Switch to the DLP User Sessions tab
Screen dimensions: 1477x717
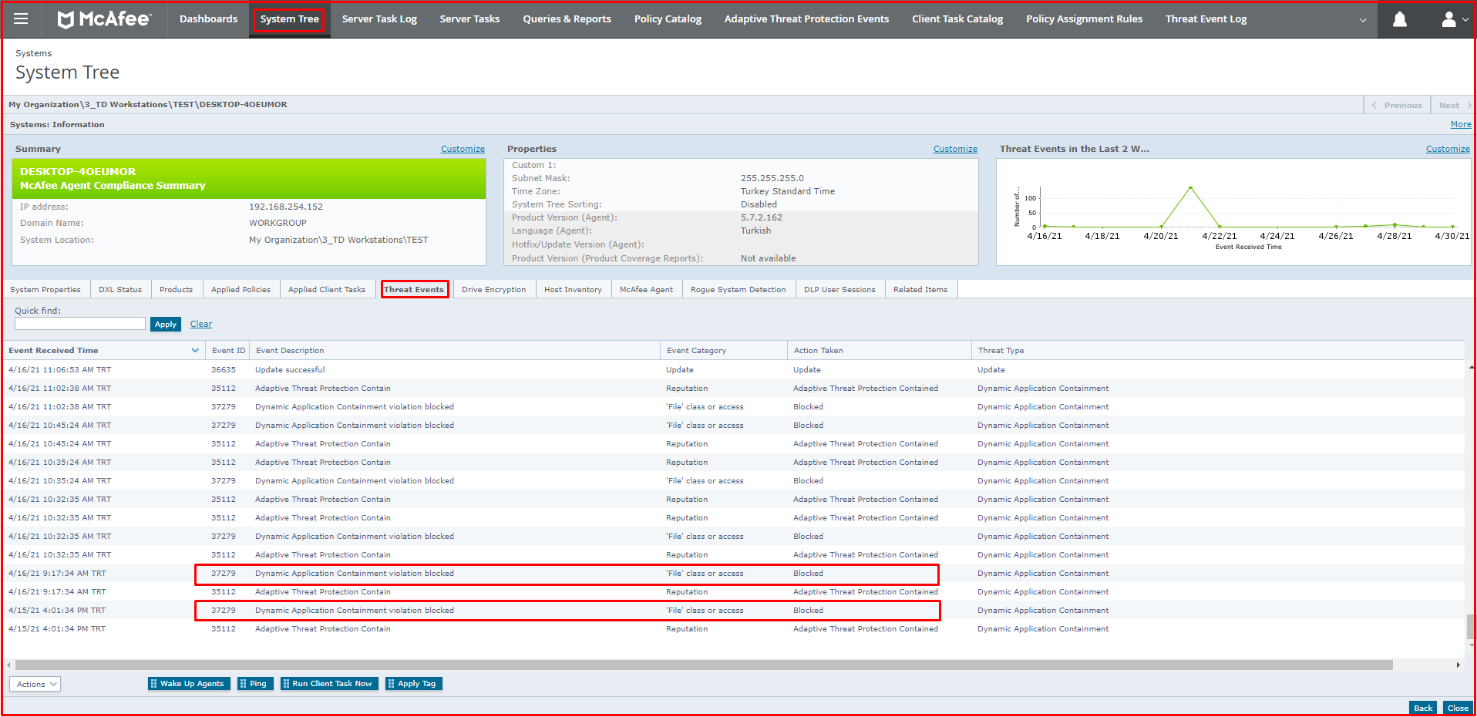839,289
